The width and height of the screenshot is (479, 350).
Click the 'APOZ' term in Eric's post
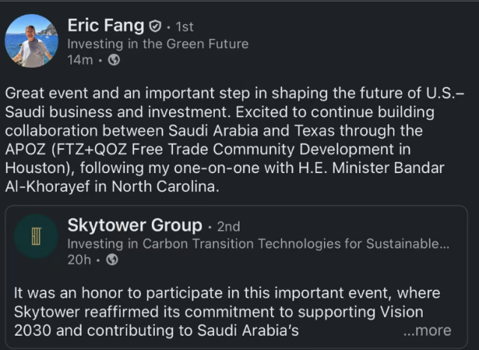click(x=25, y=150)
